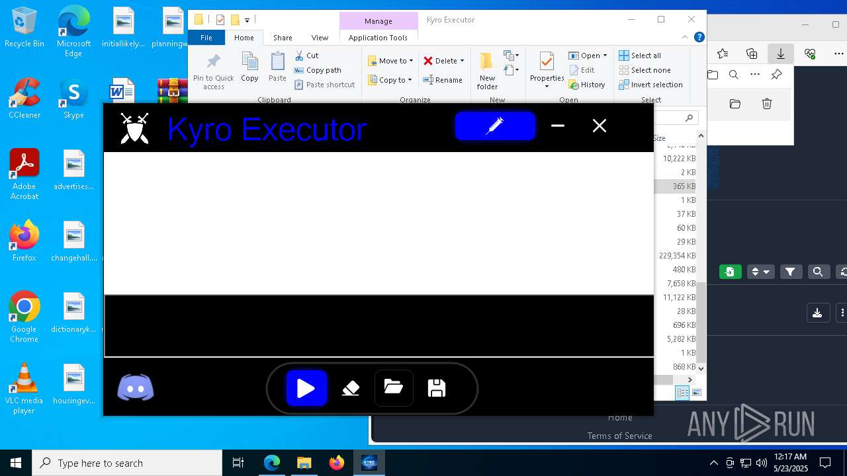Viewport: 847px width, 476px height.
Task: Select the 365 KB file row
Action: point(676,186)
